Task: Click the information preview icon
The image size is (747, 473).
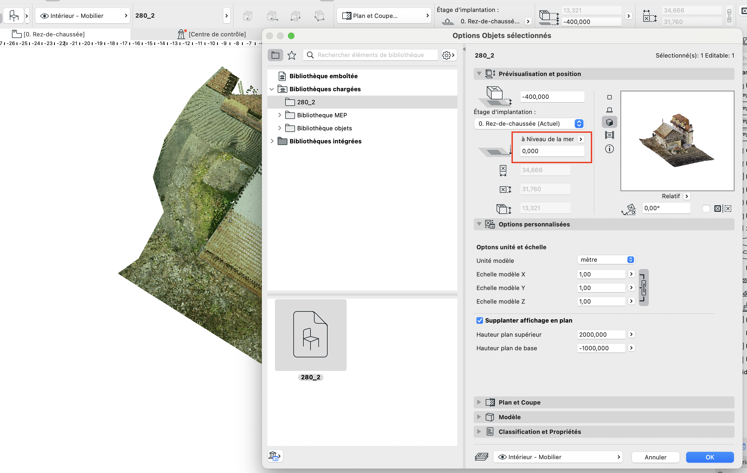Action: 609,149
